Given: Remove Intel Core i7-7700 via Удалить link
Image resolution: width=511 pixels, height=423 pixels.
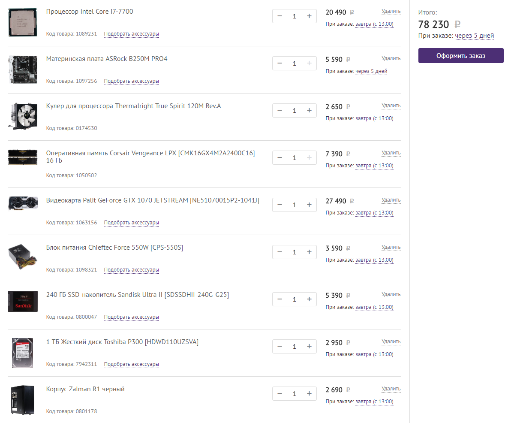Looking at the screenshot, I should [391, 11].
